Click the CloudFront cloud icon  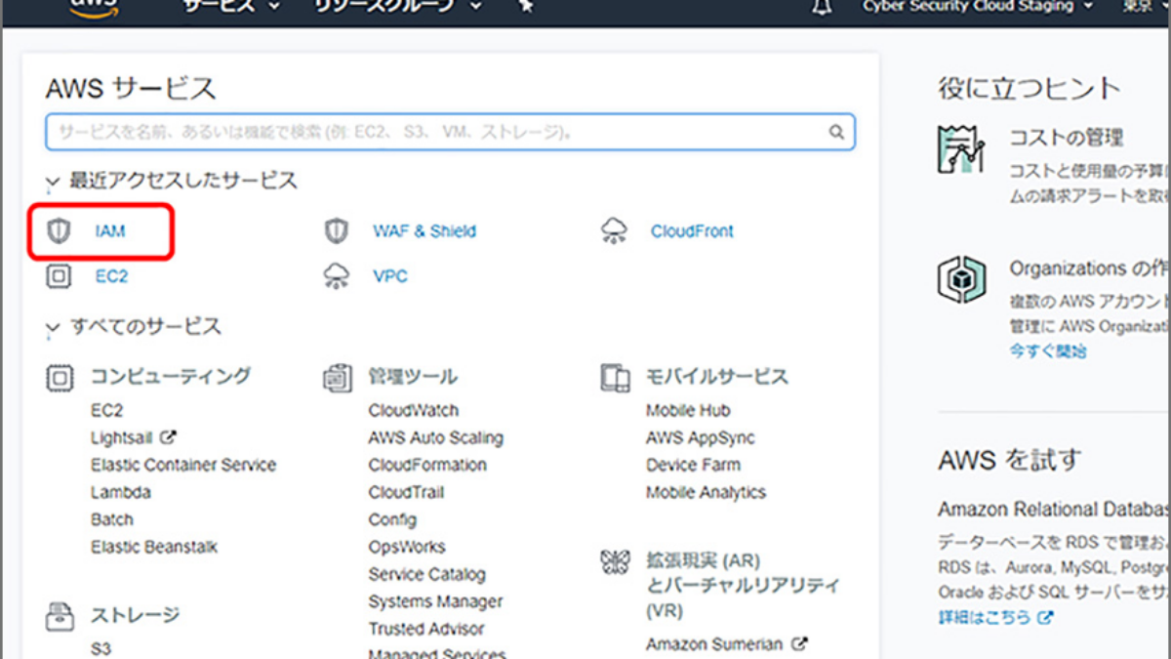[x=614, y=231]
